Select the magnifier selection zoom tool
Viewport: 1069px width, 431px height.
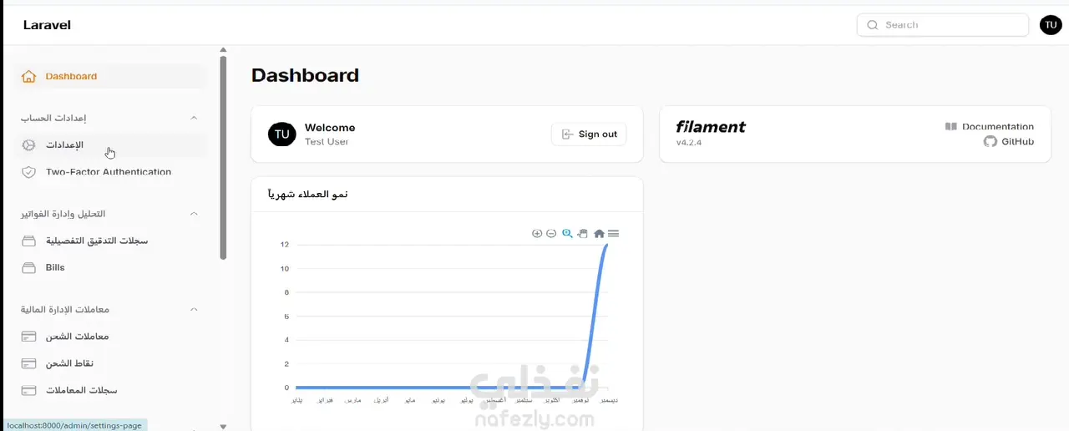[567, 233]
